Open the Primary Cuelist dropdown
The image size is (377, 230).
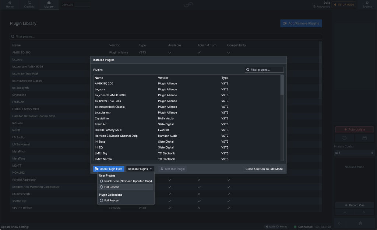click(x=354, y=153)
